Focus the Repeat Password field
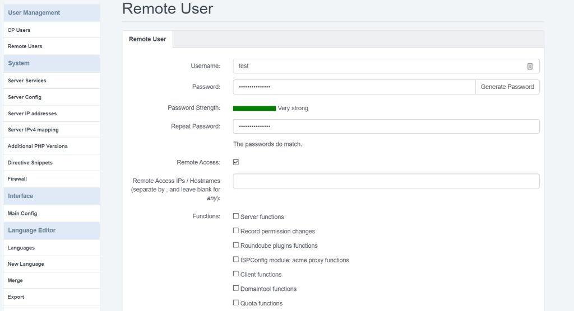Viewport: 574px width, 311px height. (386, 126)
